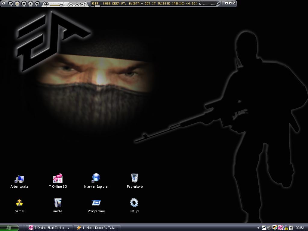Viewport: 308px width, 231px height.
Task: Click the Winamp play button
Action: [x=17, y=4]
